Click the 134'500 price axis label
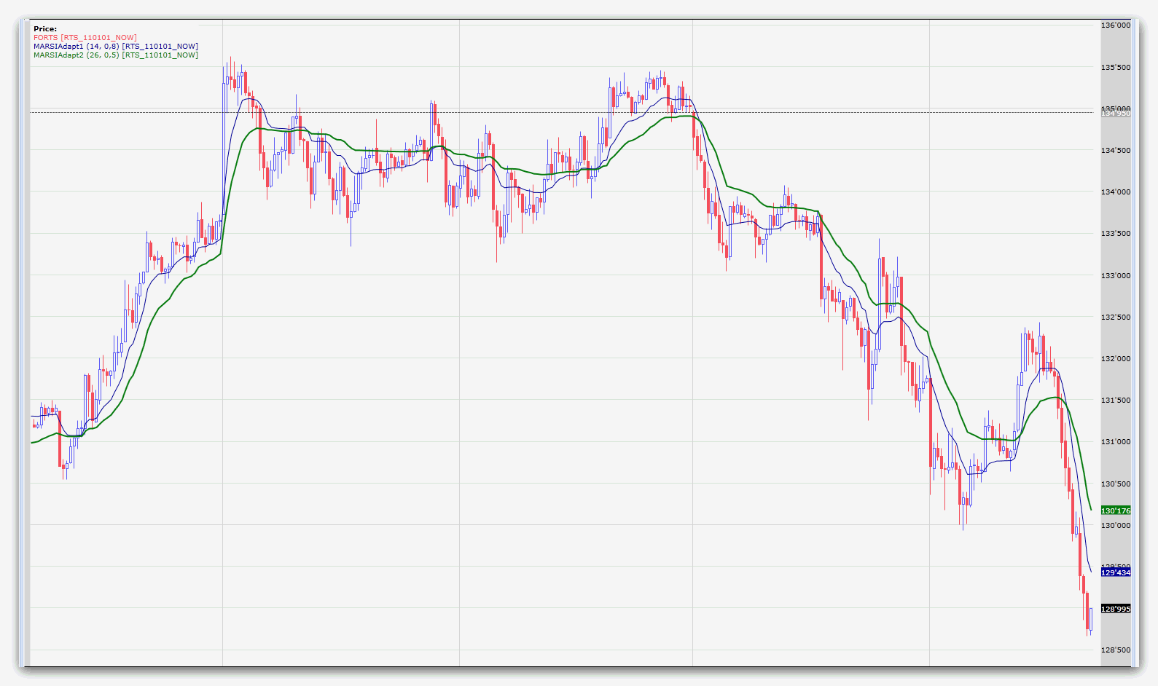1158x686 pixels. point(1116,151)
